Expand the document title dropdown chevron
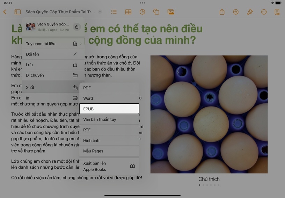This screenshot has width=285, height=198. tap(100, 12)
